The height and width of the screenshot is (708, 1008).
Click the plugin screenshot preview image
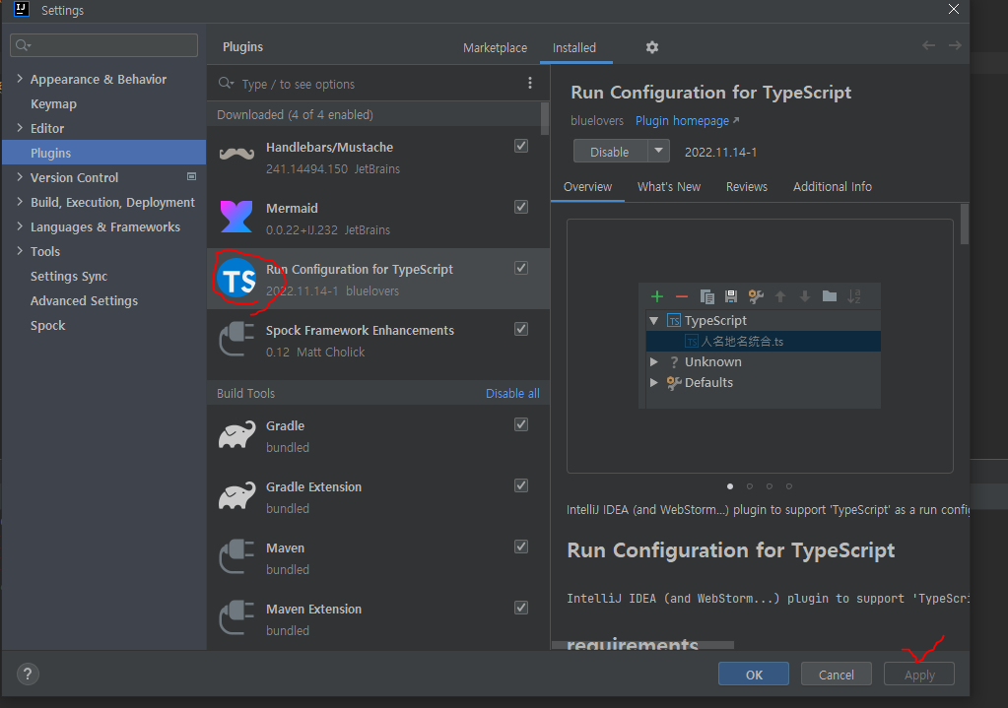pyautogui.click(x=760, y=346)
